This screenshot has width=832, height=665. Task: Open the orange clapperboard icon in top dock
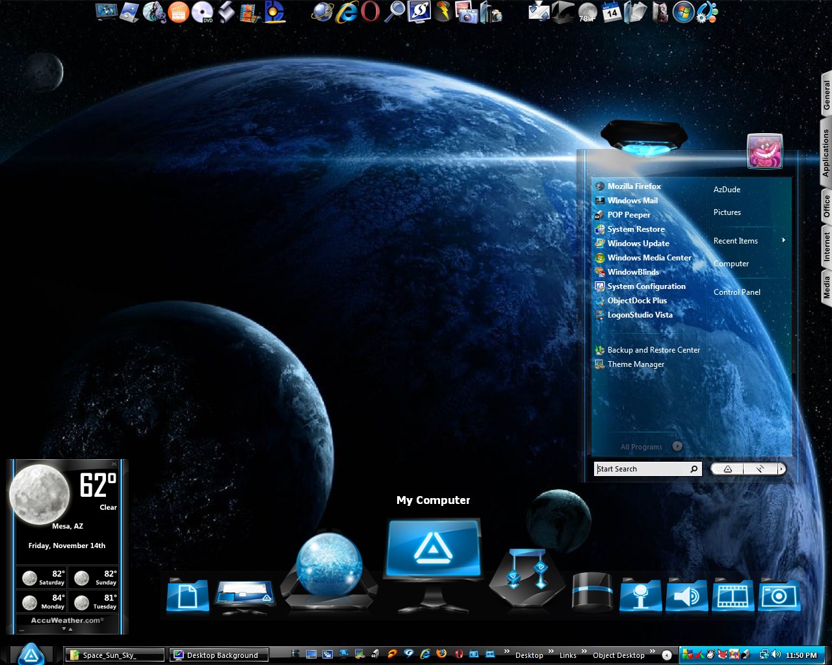[x=178, y=12]
